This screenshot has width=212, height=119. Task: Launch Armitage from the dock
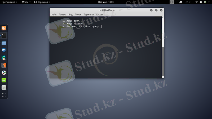pyautogui.click(x=4, y=58)
